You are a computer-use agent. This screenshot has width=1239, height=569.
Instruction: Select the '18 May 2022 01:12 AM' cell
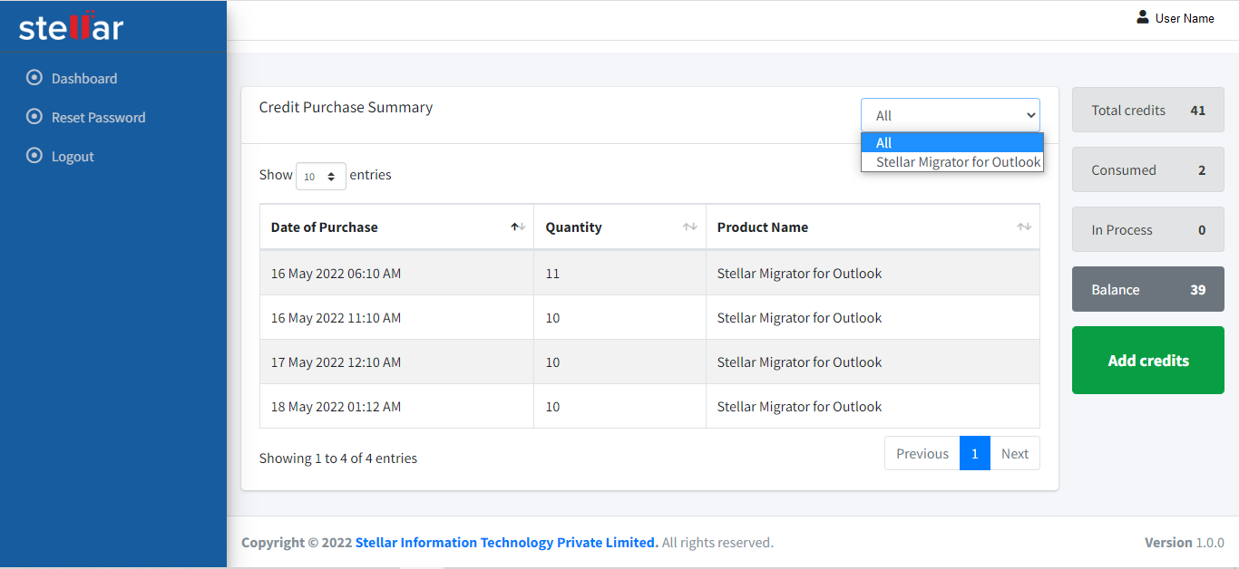click(x=396, y=407)
